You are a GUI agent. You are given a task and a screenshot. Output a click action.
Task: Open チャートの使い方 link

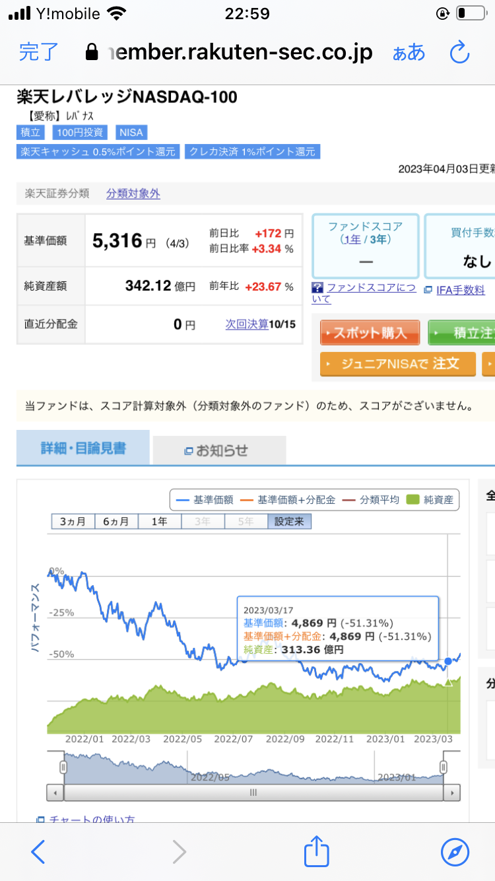click(x=92, y=820)
